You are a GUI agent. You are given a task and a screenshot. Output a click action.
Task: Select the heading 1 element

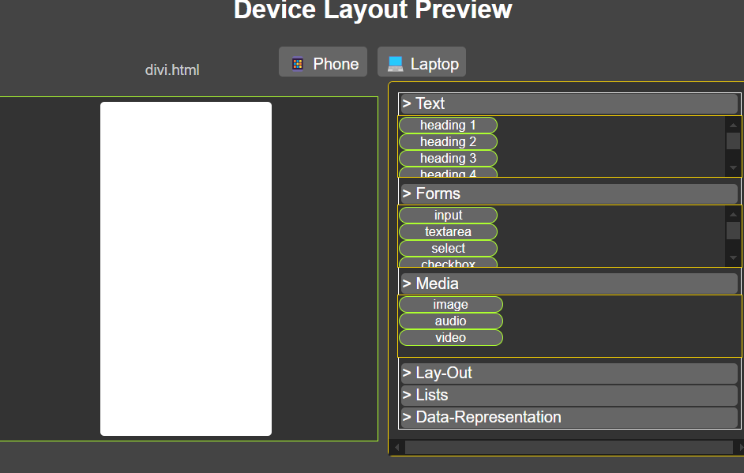[448, 126]
